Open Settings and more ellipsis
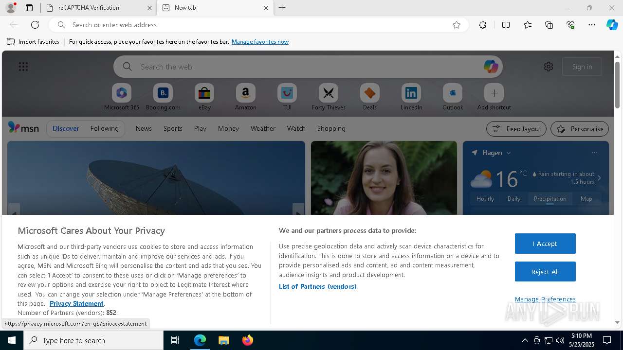This screenshot has width=623, height=350. pyautogui.click(x=592, y=25)
